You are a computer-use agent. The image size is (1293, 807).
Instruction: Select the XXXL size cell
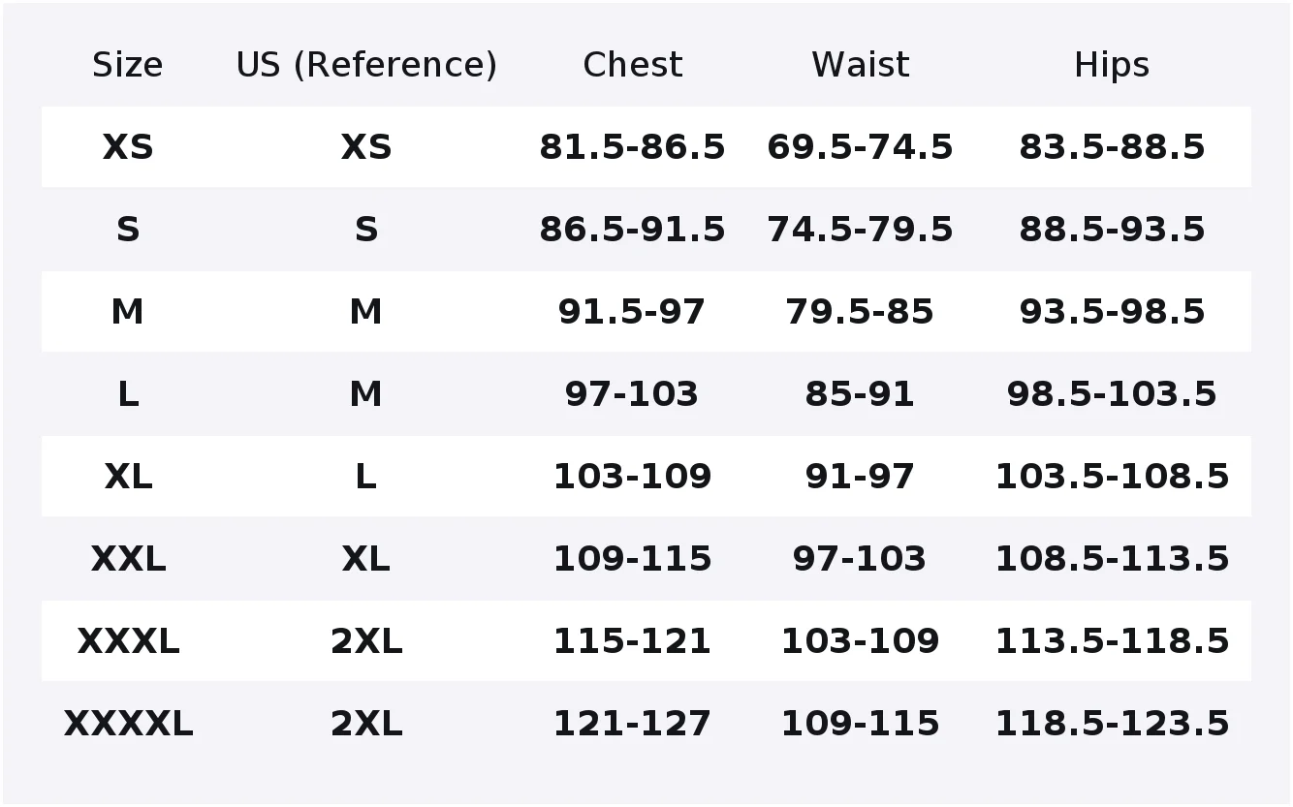pos(128,641)
